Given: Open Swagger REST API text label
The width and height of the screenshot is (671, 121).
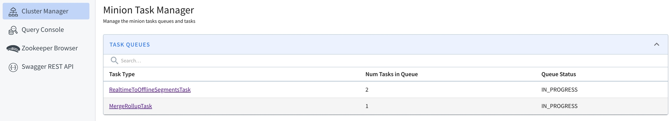Looking at the screenshot, I should click(x=47, y=67).
